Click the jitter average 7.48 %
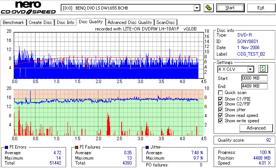 point(197,153)
